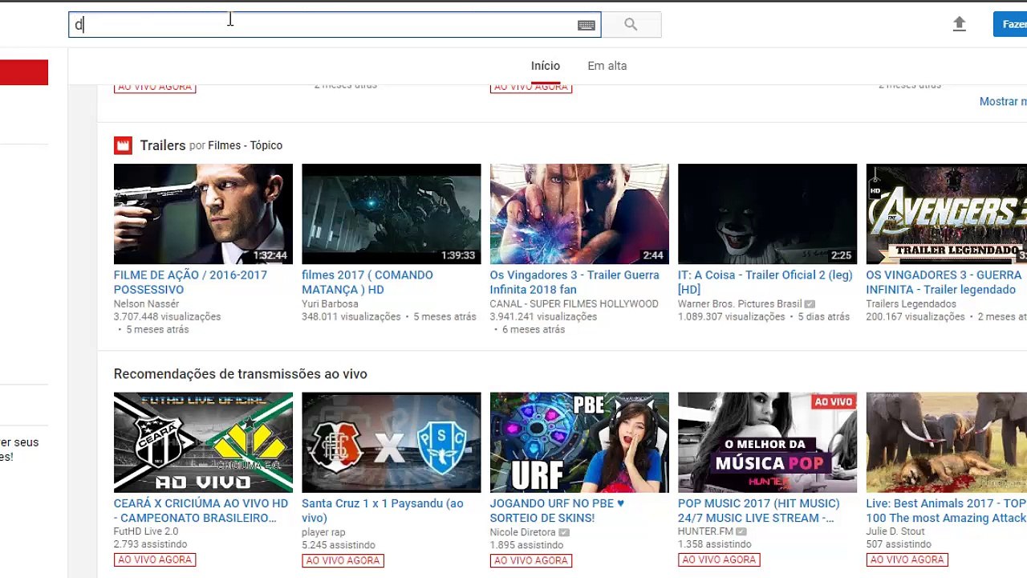Click the red button in left sidebar

click(x=24, y=72)
